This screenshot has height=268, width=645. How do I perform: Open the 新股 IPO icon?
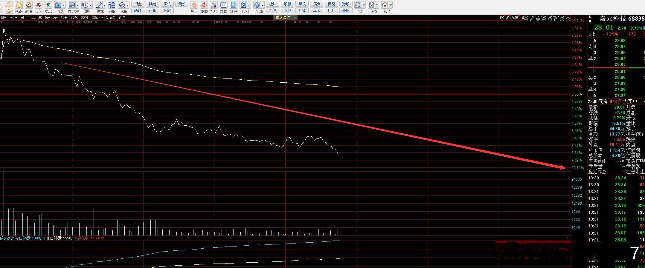coord(234,5)
